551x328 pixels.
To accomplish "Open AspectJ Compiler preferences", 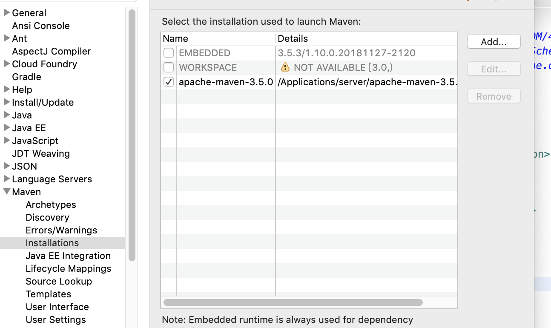I will [x=52, y=51].
